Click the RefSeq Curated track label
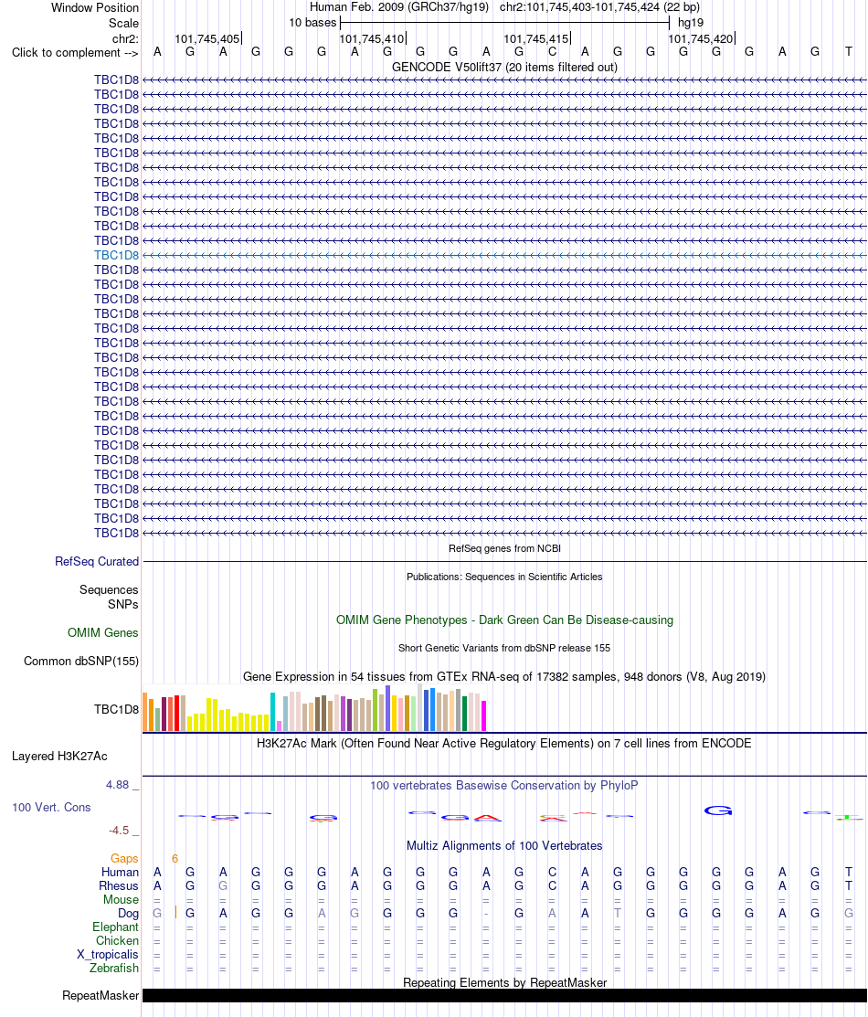 (97, 562)
